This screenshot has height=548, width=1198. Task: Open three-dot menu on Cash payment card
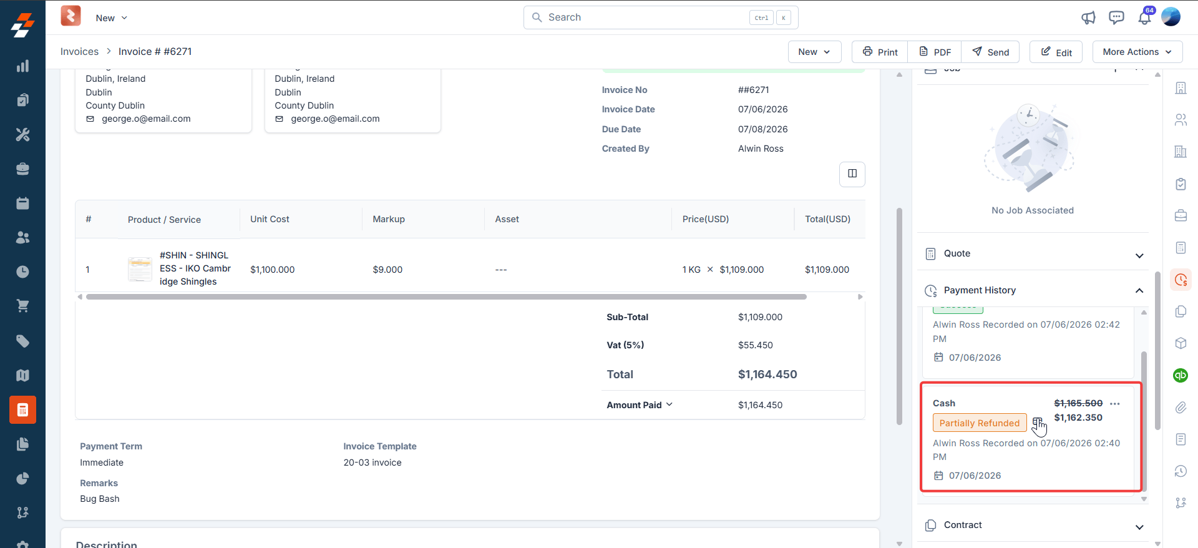tap(1115, 404)
